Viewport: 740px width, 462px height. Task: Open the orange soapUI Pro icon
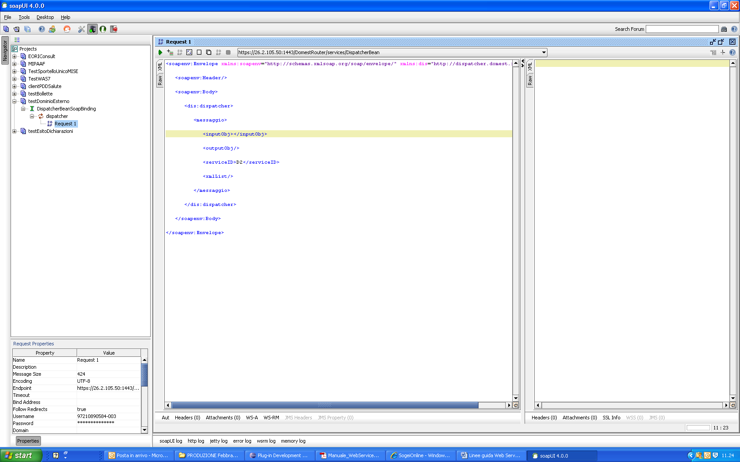click(67, 29)
